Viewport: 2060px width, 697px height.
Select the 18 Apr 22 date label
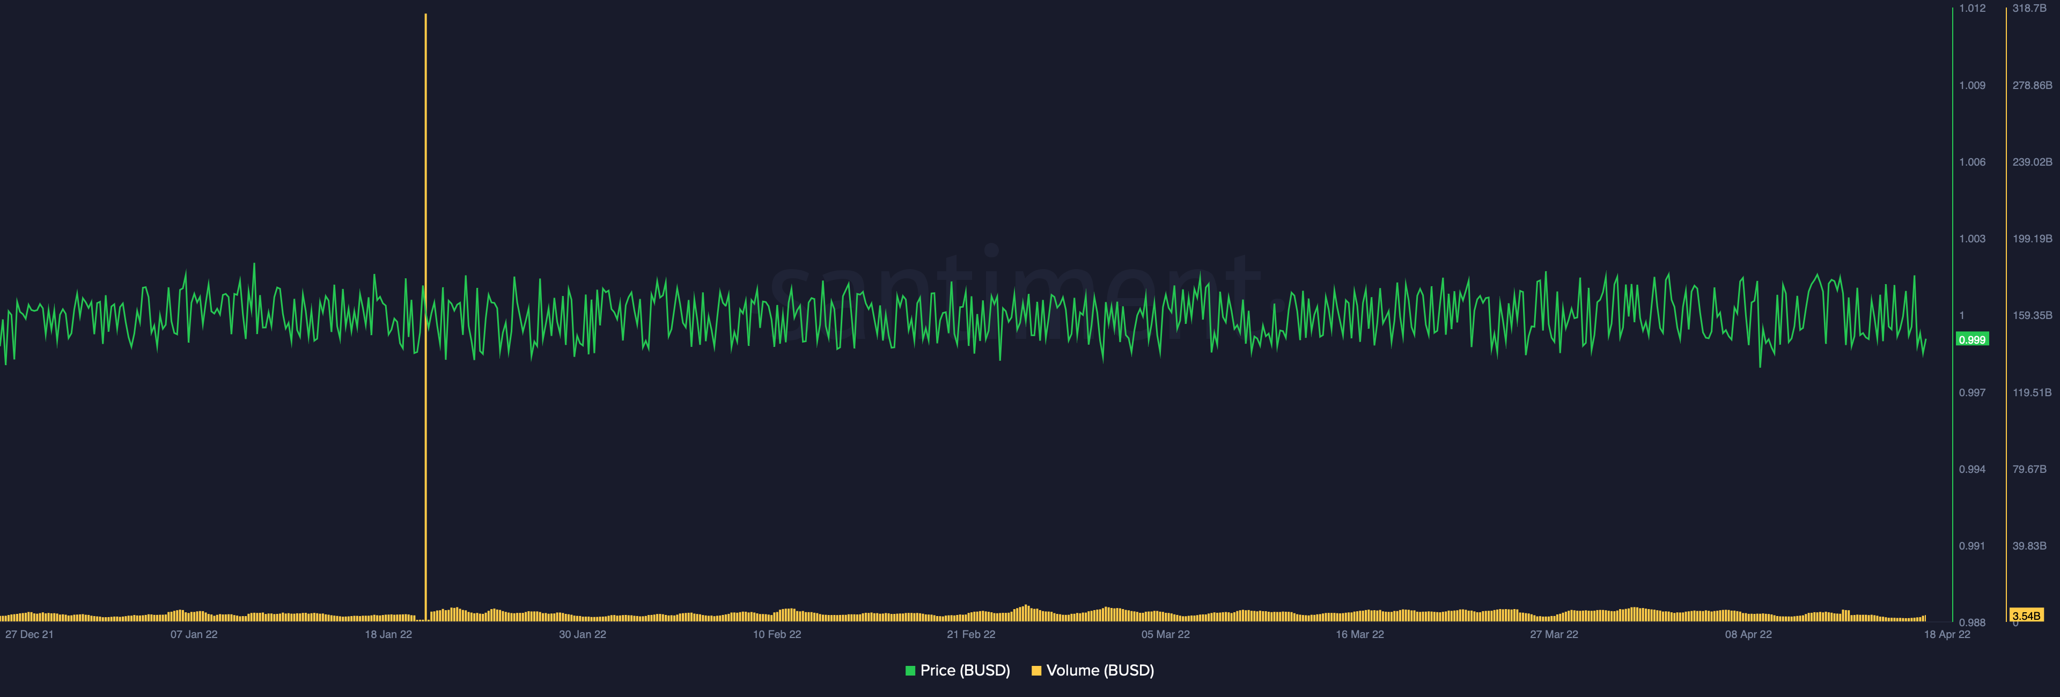pyautogui.click(x=1946, y=635)
